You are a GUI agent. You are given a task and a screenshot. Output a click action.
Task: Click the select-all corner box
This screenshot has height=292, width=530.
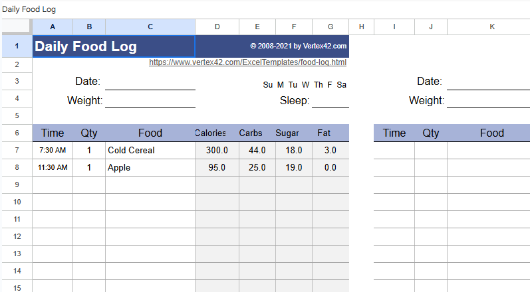(x=17, y=27)
